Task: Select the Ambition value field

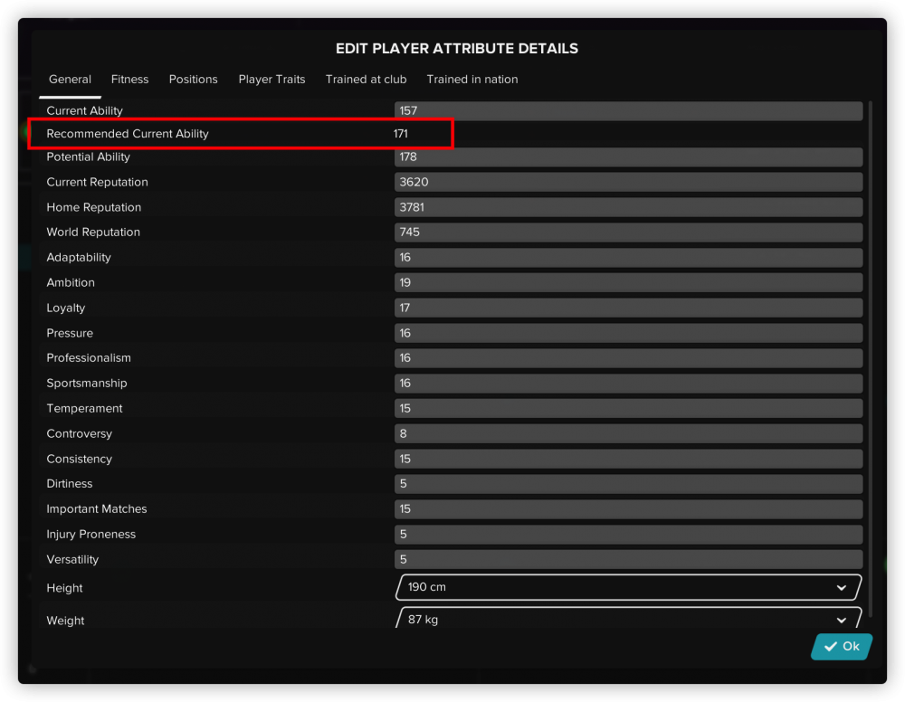Action: [x=628, y=283]
